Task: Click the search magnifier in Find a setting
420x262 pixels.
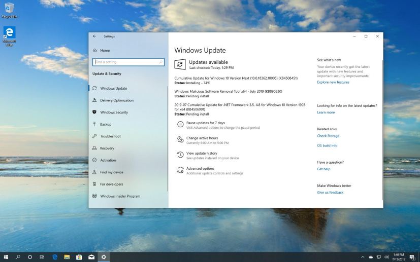Action: coord(160,62)
